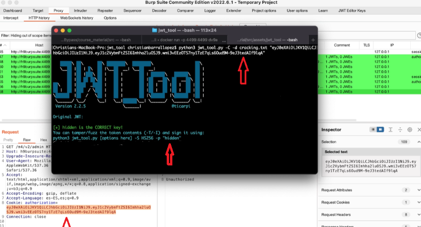This screenshot has width=421, height=227.
Task: Select history row 58 host entry
Action: 30,92
